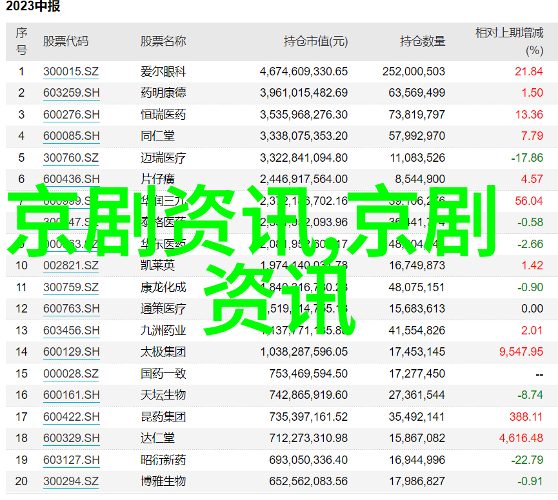Open the 300760.SZ stock link
Viewport: 558px width, 500px height.
click(71, 158)
